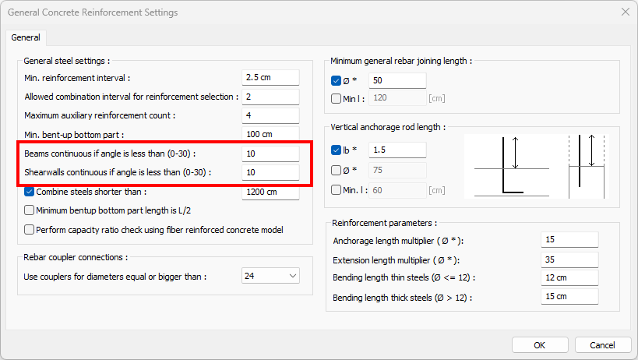The height and width of the screenshot is (360, 638).
Task: Check Min. l vertical anchorage option
Action: [x=337, y=190]
